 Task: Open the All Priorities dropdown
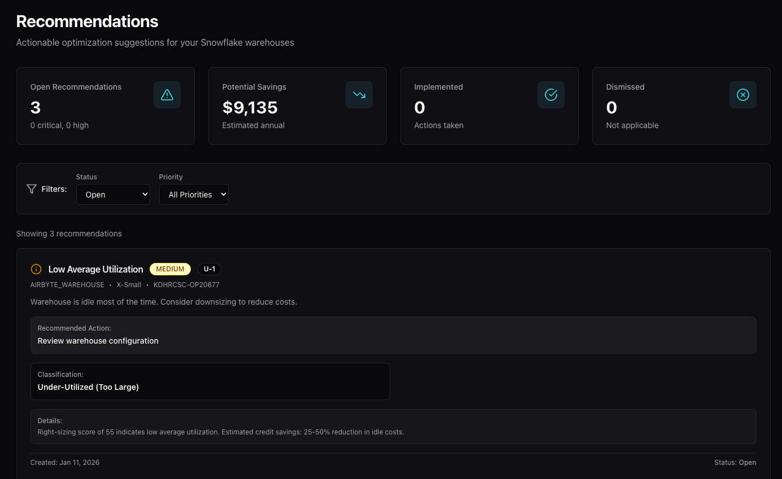click(x=194, y=195)
